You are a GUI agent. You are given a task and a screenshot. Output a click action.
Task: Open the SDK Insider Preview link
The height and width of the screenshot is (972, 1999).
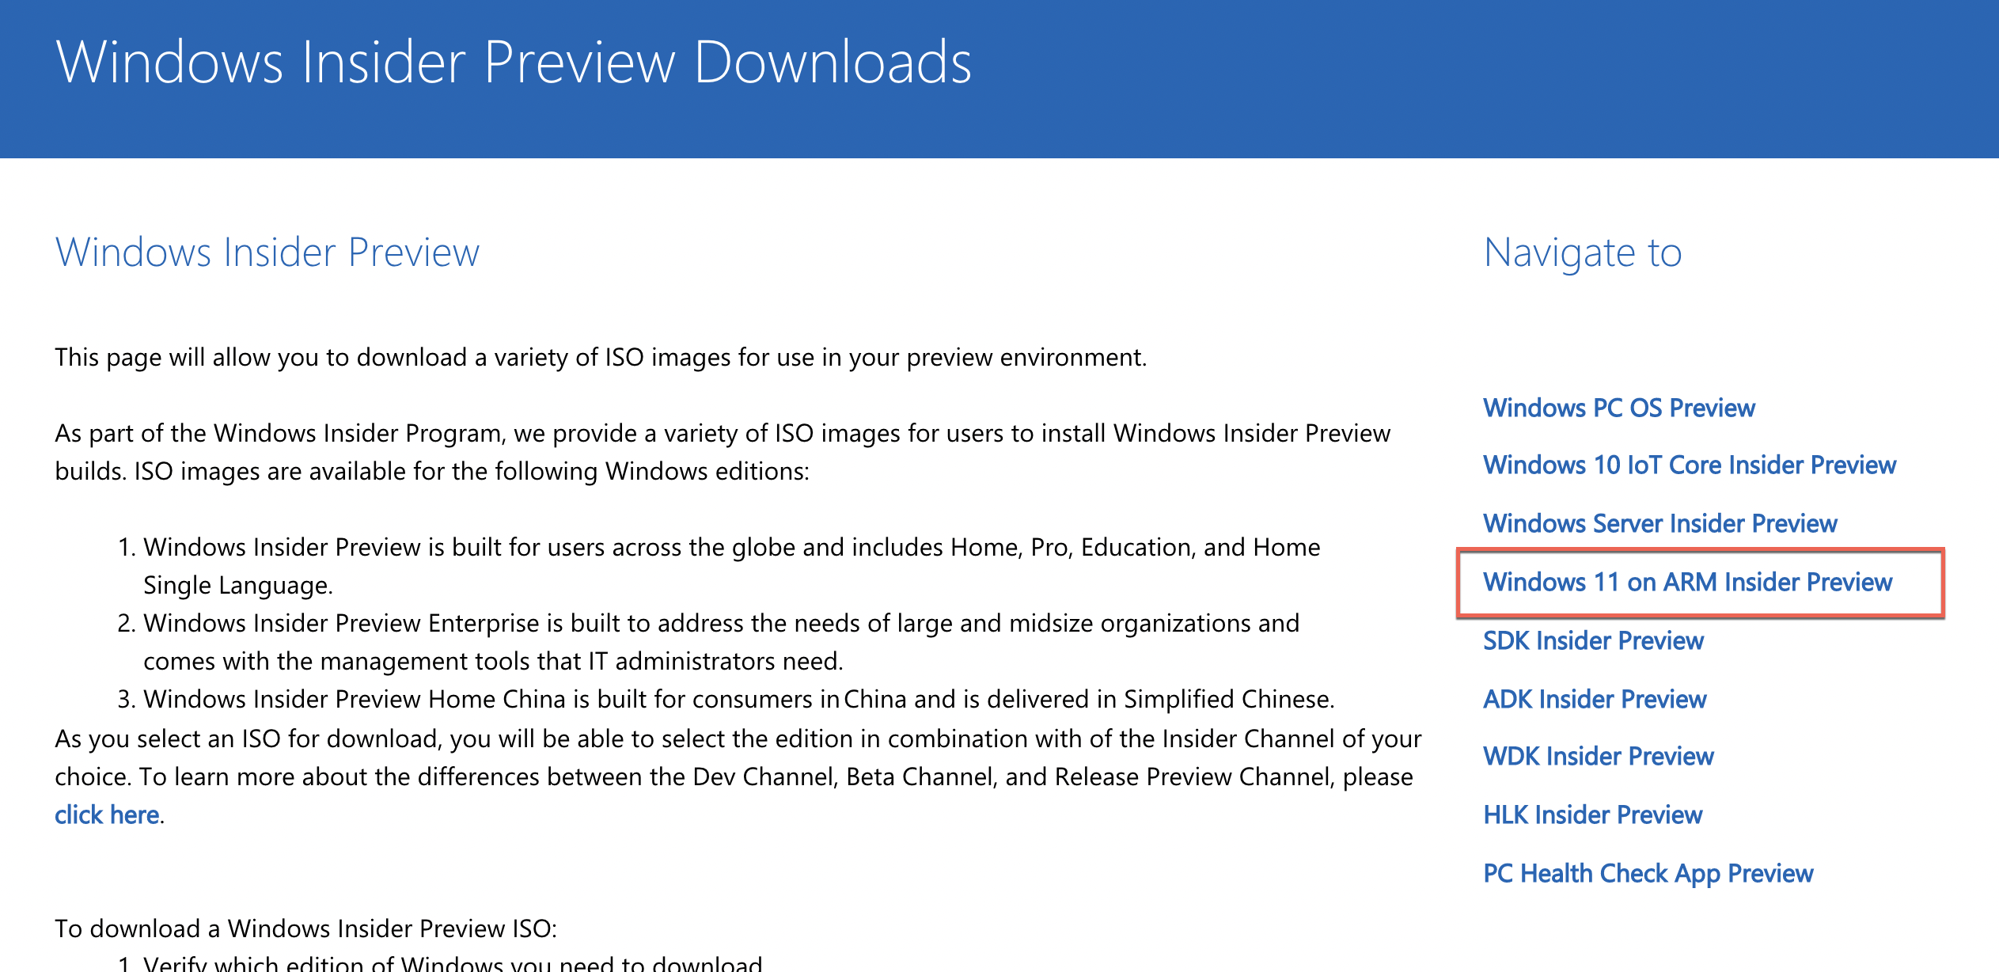coord(1592,640)
